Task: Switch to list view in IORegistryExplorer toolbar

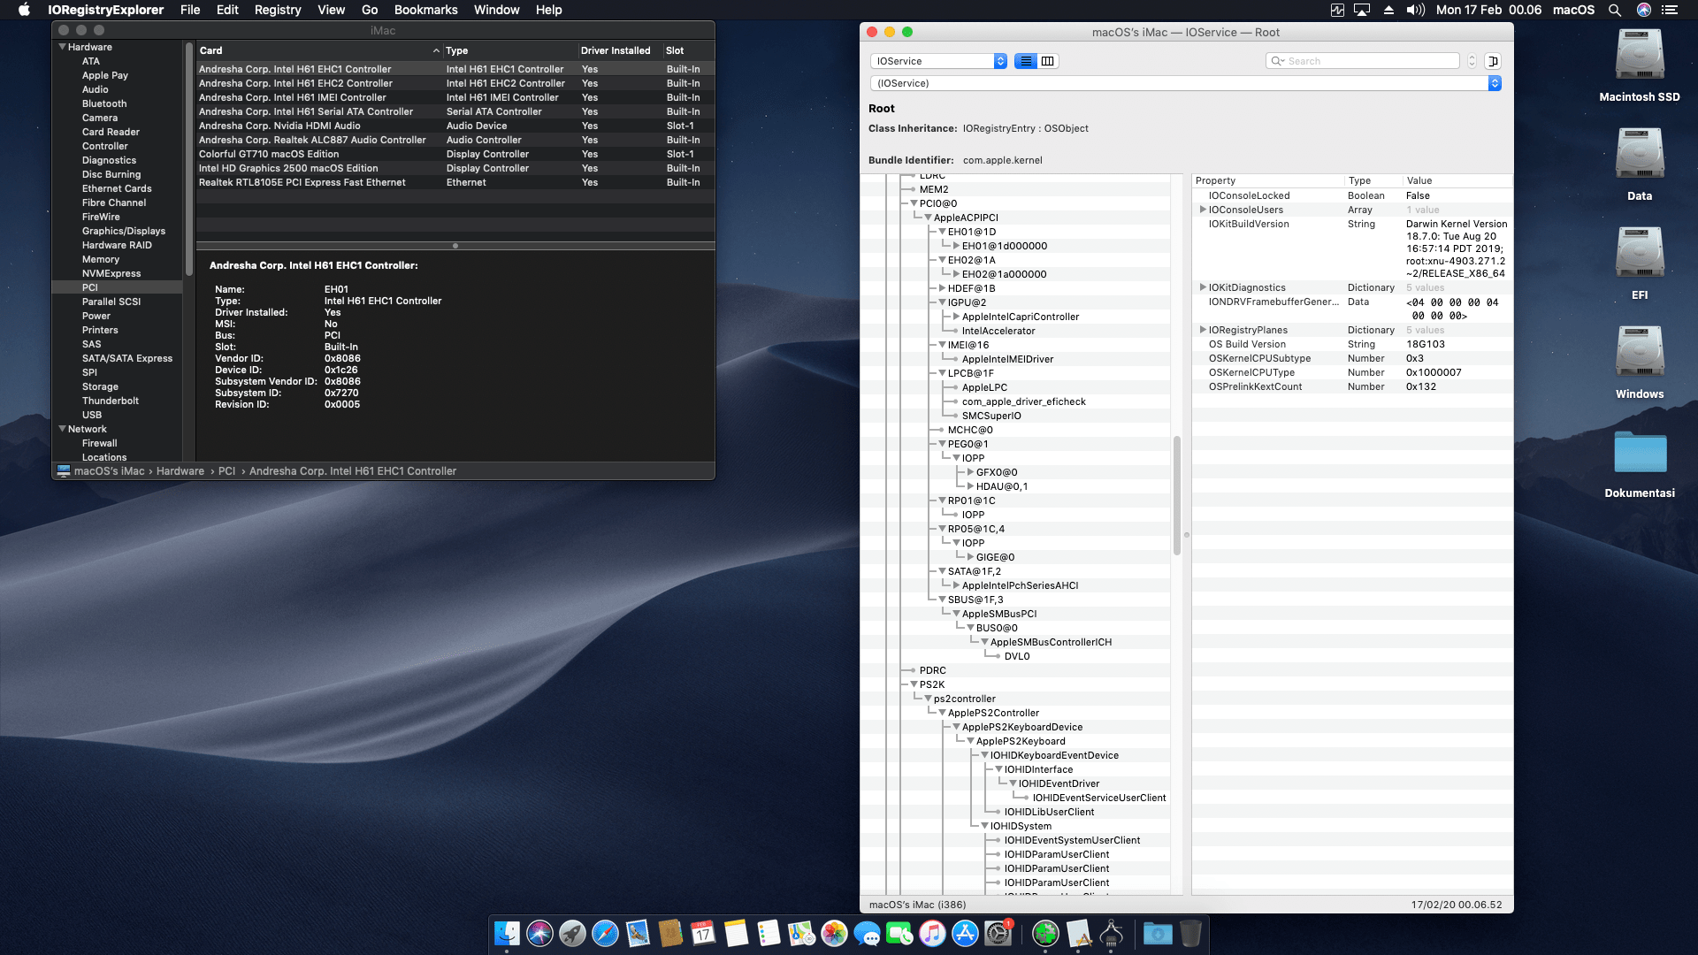Action: [1026, 61]
